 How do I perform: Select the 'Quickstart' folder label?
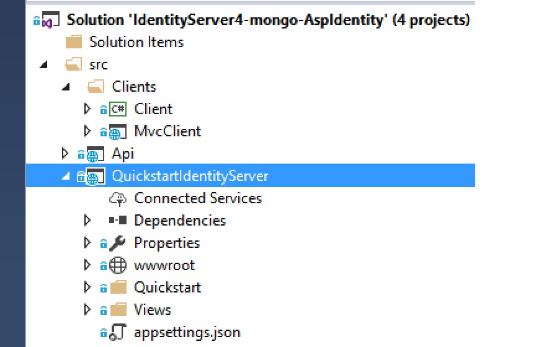167,288
